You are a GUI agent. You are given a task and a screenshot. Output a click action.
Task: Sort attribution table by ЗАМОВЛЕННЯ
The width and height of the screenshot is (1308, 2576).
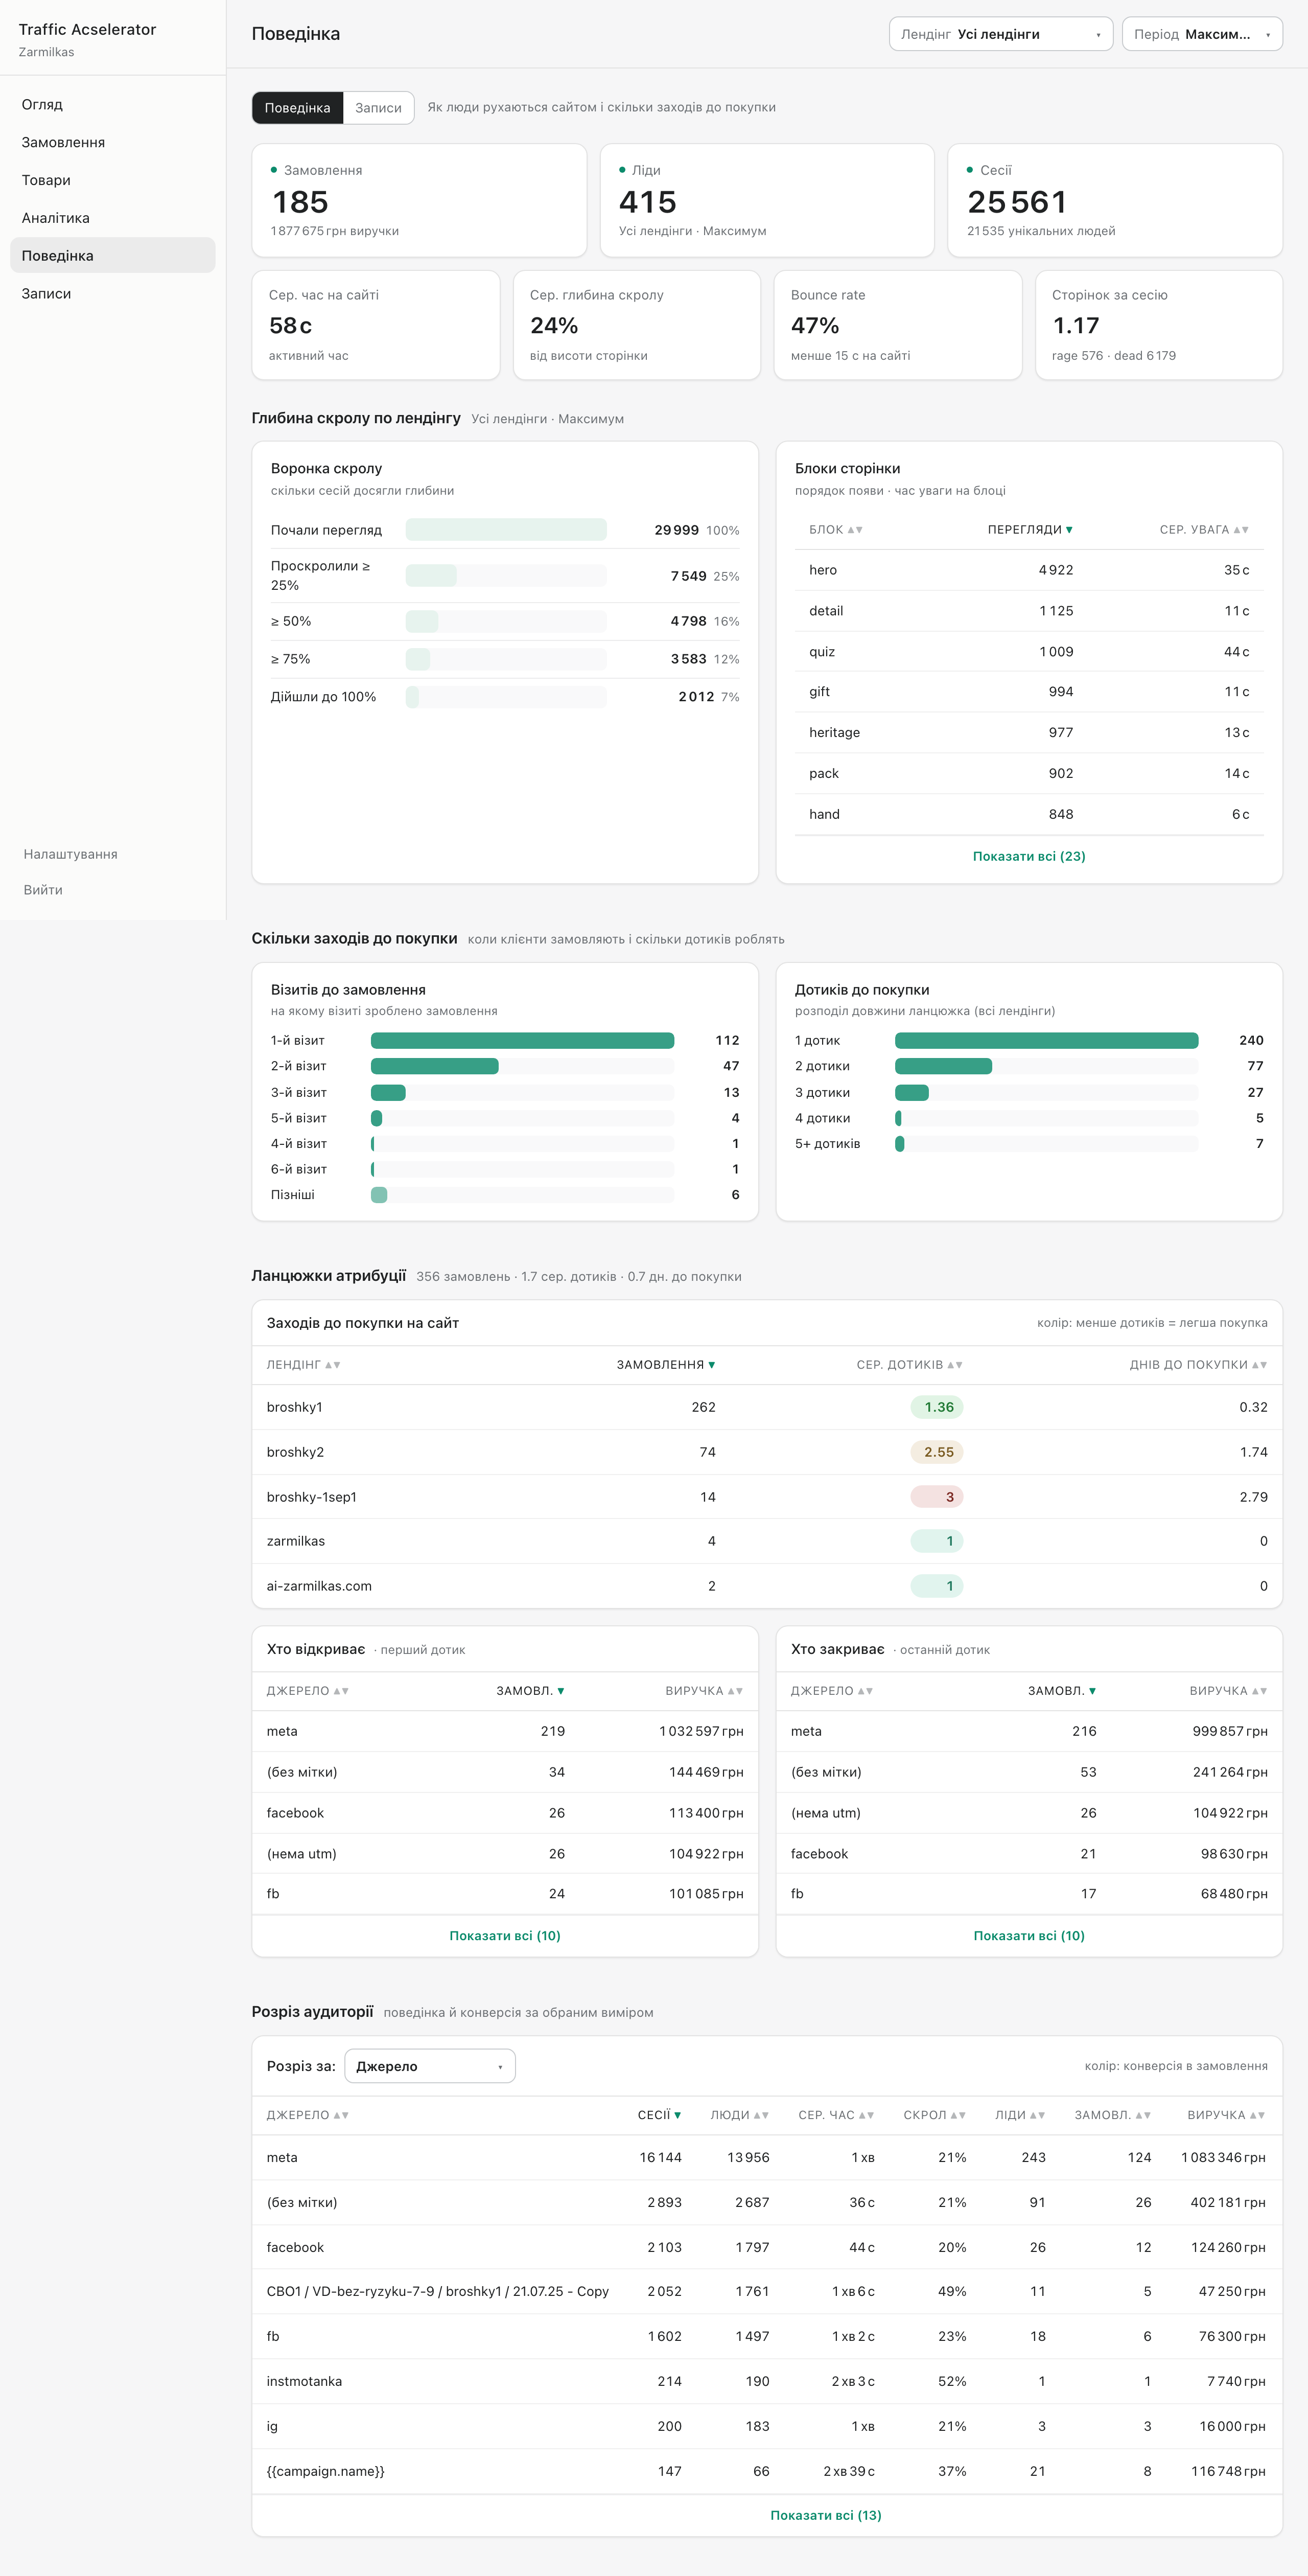click(x=666, y=1365)
